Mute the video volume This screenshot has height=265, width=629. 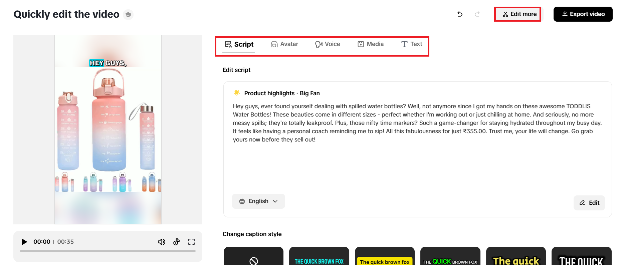coord(161,242)
